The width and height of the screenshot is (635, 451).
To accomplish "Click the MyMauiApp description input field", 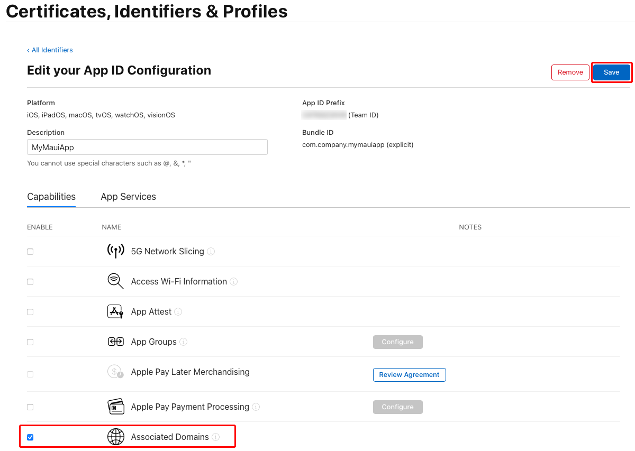I will click(x=147, y=147).
